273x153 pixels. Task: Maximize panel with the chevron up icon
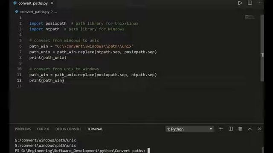pyautogui.click(x=250, y=129)
